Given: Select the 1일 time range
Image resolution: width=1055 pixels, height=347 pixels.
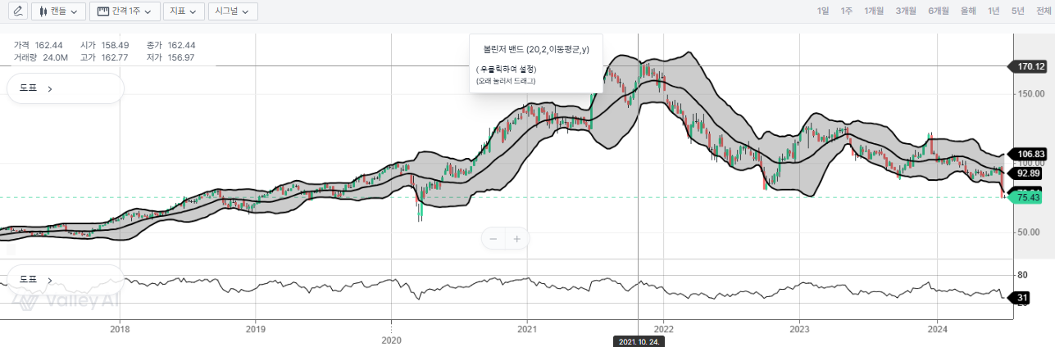Looking at the screenshot, I should tap(823, 11).
